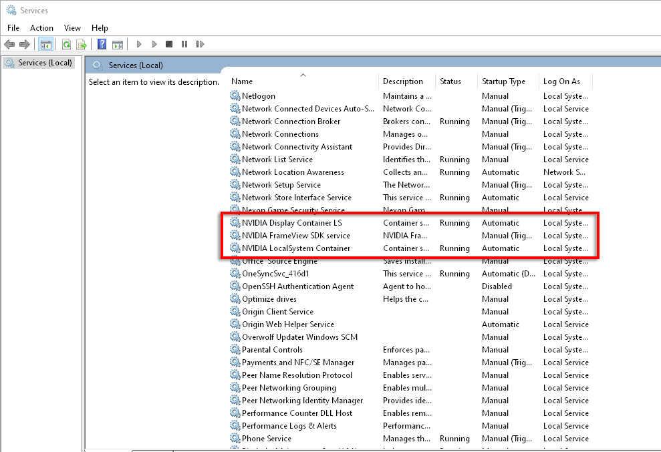661x452 pixels.
Task: Open Help using the blue question mark icon
Action: 102,45
